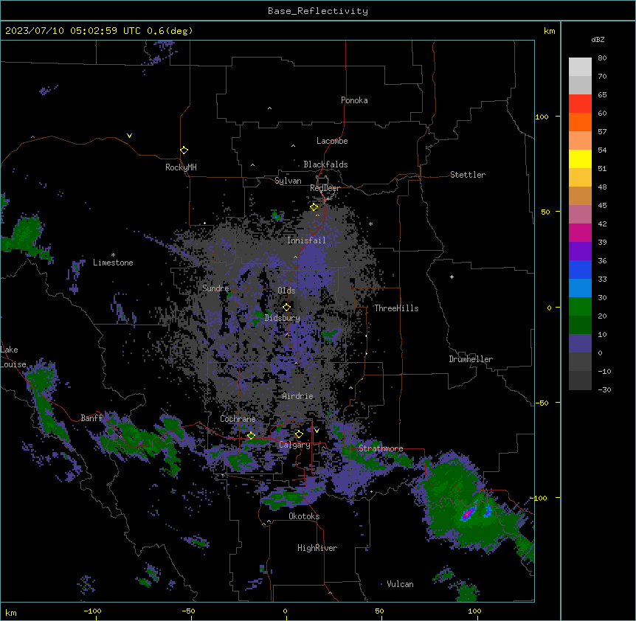Select the Strathmore label
The height and width of the screenshot is (621, 636).
pyautogui.click(x=381, y=448)
